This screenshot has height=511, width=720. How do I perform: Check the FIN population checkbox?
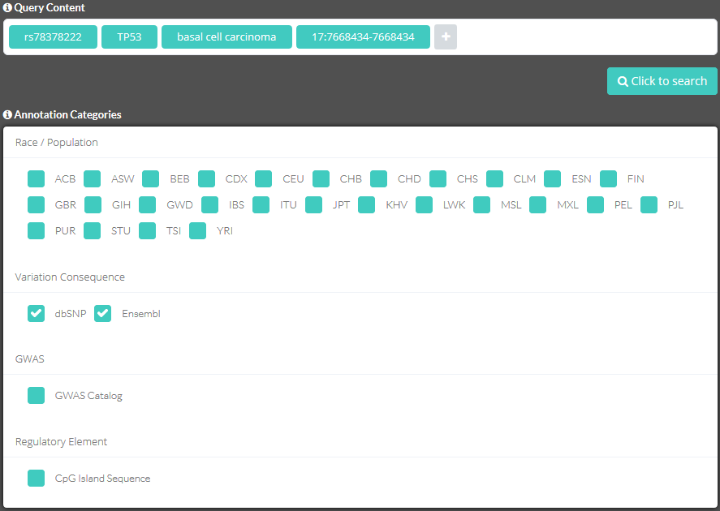[609, 179]
